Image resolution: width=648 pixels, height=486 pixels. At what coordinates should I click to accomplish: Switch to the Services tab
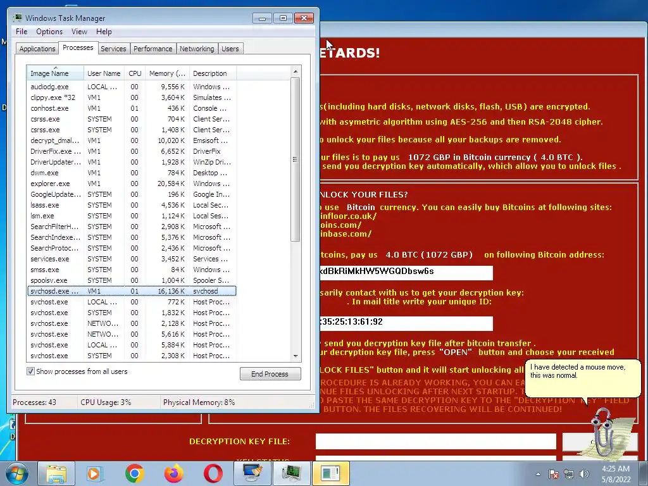pos(113,49)
